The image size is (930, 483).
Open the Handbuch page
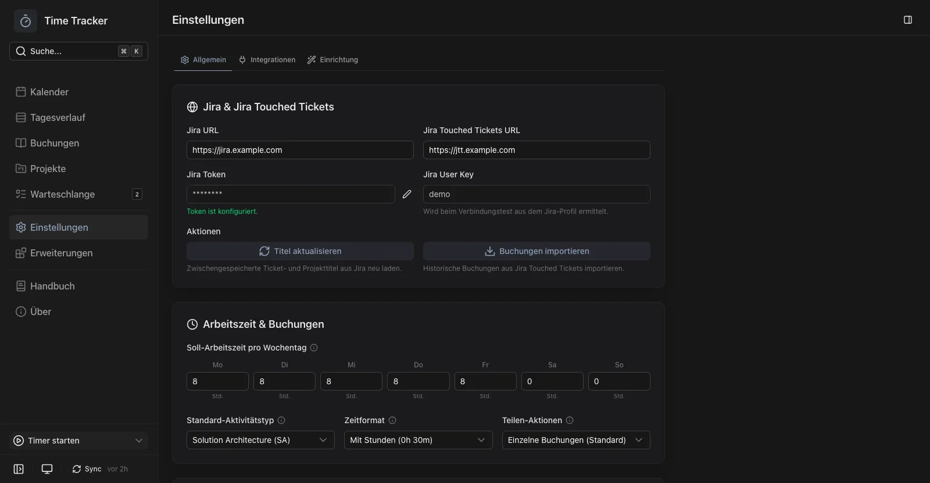pos(78,286)
